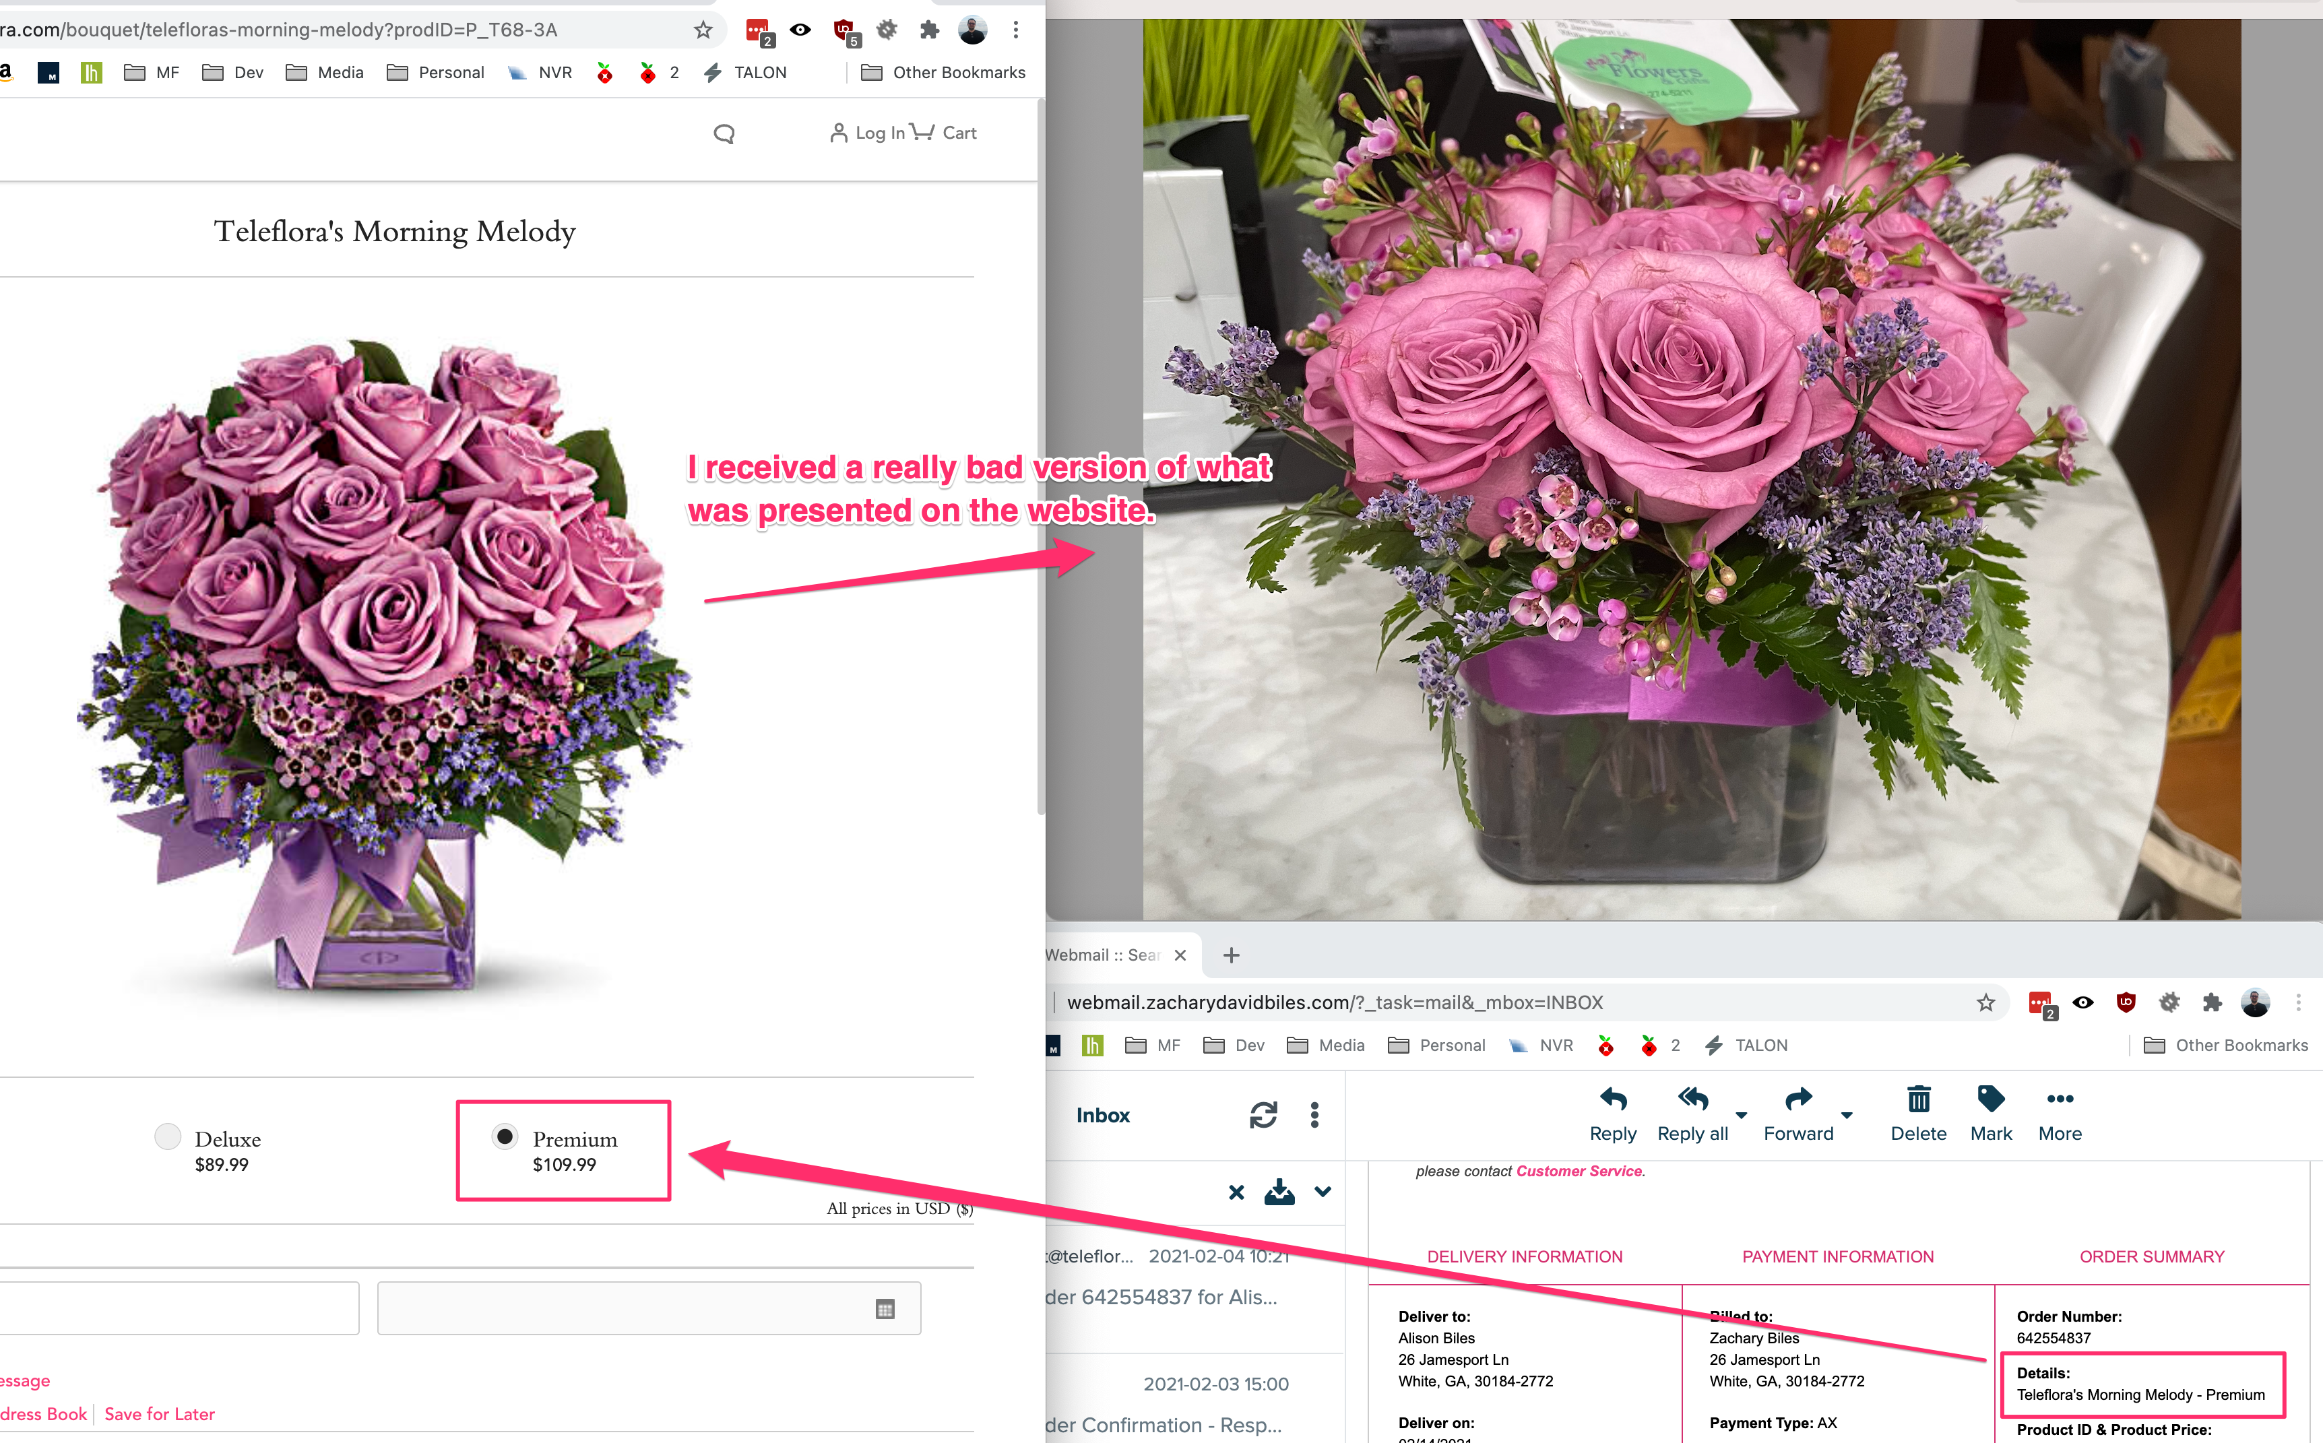Open the Dev bookmarks folder in webmail browser

click(1234, 1046)
